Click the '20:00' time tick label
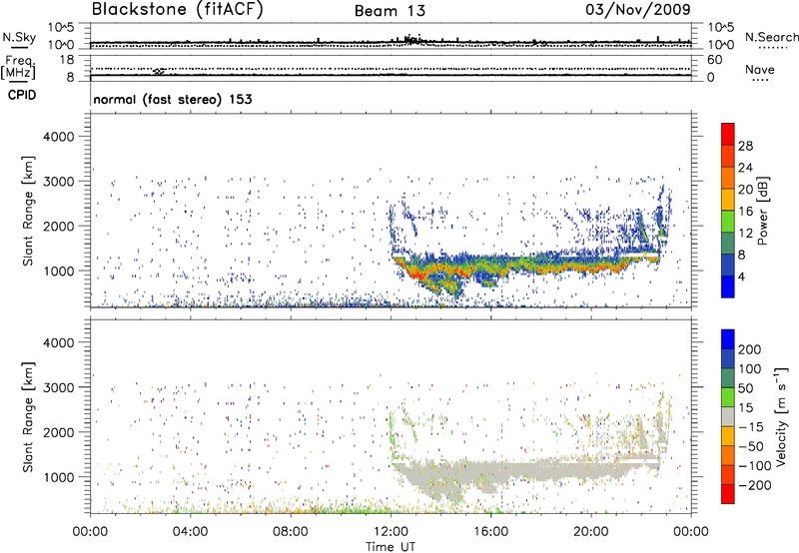The width and height of the screenshot is (799, 553). (x=591, y=532)
